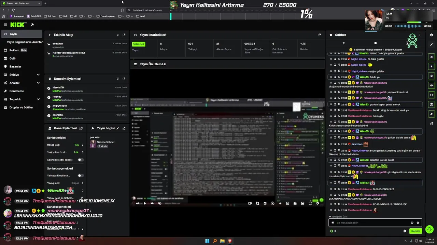Open the Denetleme sidebar item
437x245 pixels.
tap(22, 91)
